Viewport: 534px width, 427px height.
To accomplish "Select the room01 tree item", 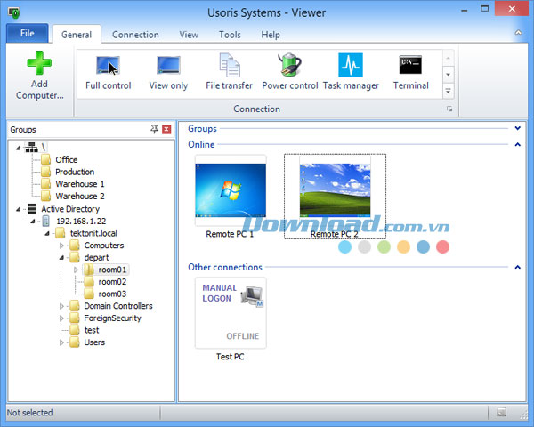I will pyautogui.click(x=112, y=270).
